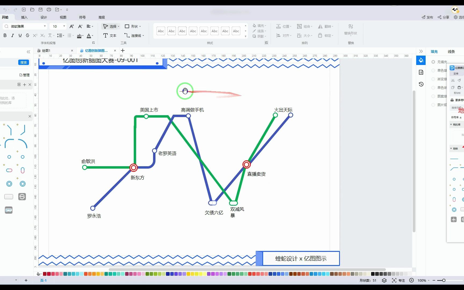Open the fill panel icon
The width and height of the screenshot is (464, 290).
point(421,60)
